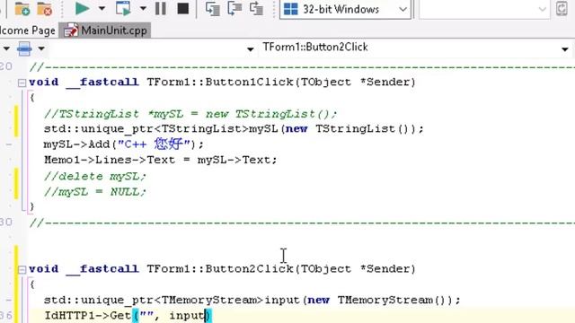Select the MainUnit.cpp editor tab
This screenshot has height=323, width=575.
pyautogui.click(x=105, y=31)
